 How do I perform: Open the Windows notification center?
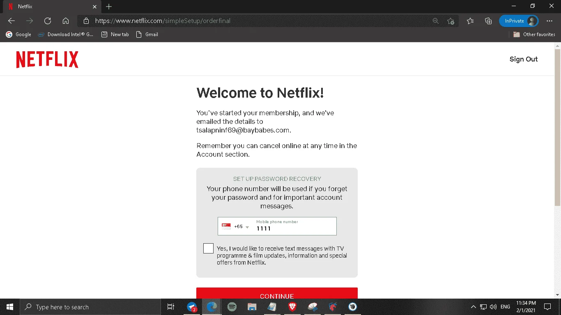tap(547, 307)
